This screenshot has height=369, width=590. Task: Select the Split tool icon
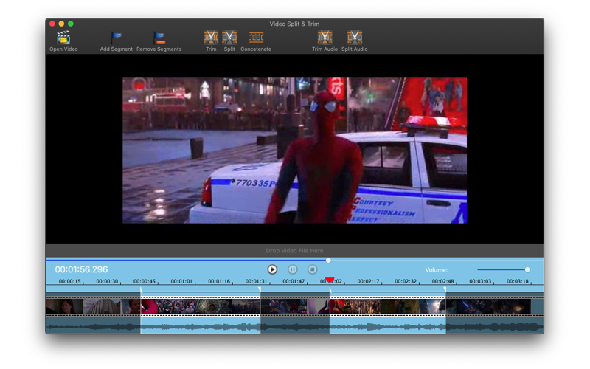point(229,38)
